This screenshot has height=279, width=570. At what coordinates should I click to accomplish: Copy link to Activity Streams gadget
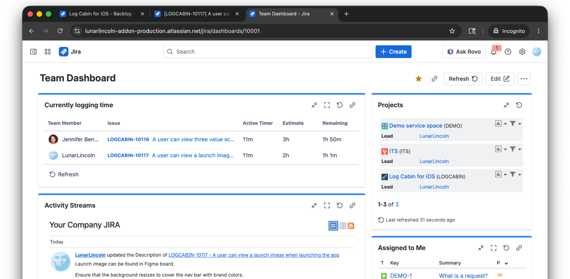[353, 206]
